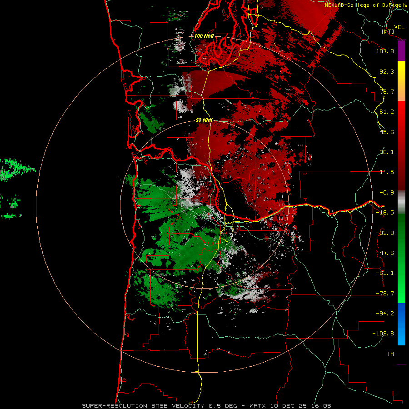Screen dimensions: 409x409
Task: Click the 14.5 legend value
Action: pos(387,172)
